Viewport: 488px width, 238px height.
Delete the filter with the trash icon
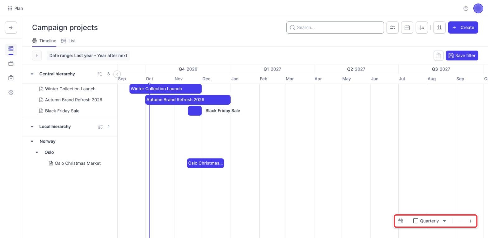(439, 55)
